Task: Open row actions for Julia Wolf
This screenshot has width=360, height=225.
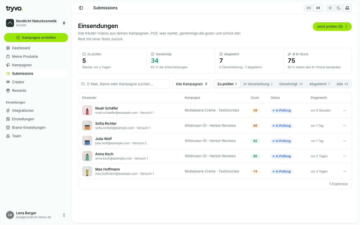Action: pos(345,141)
